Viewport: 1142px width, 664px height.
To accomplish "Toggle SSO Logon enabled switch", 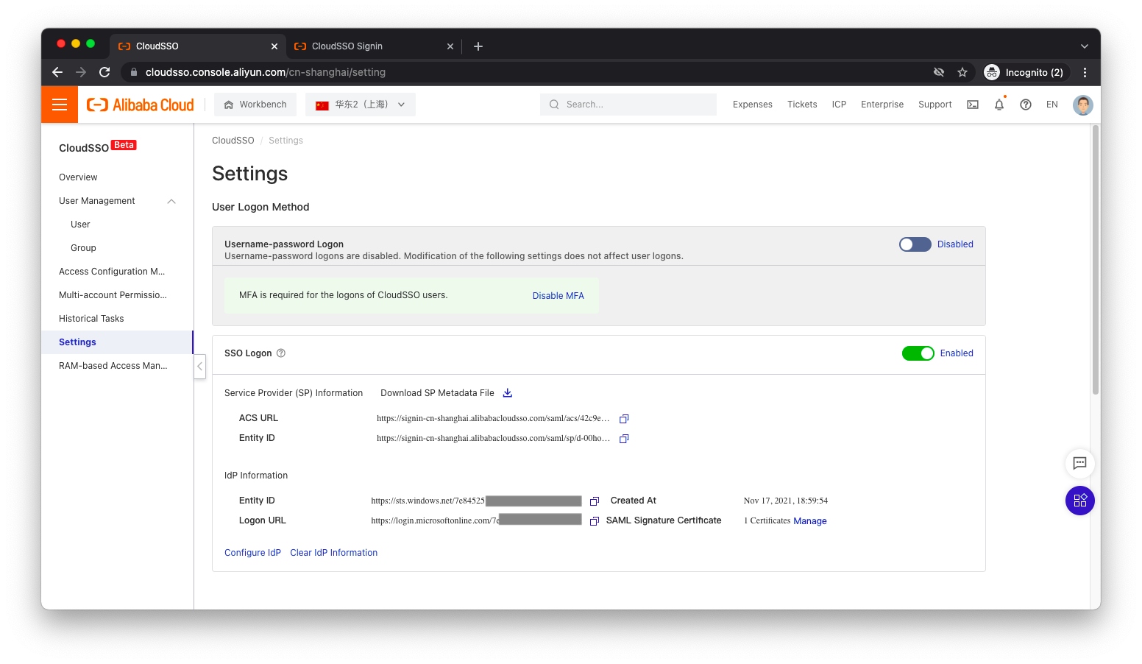I will tap(918, 353).
